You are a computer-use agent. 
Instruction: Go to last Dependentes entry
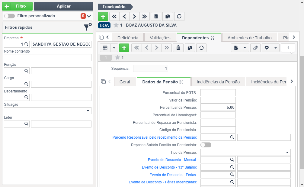(x=167, y=48)
